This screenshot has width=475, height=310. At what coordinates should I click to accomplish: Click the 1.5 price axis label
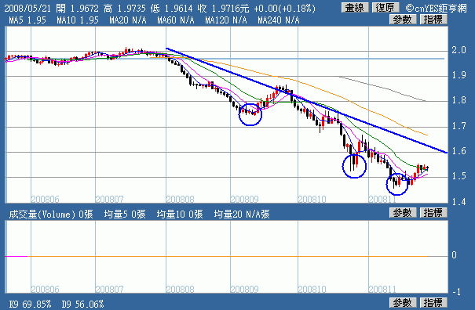[459, 176]
